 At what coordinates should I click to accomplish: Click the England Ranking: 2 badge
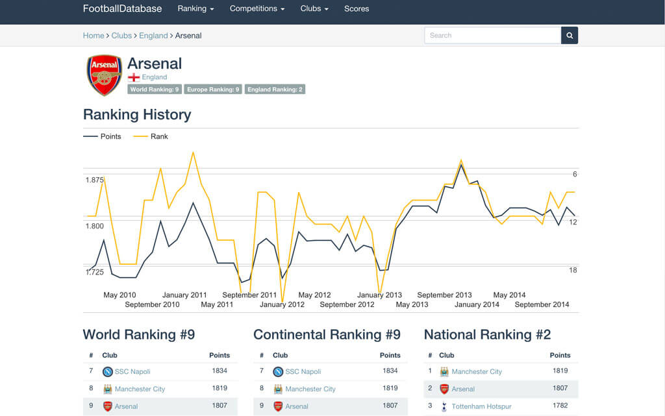275,90
